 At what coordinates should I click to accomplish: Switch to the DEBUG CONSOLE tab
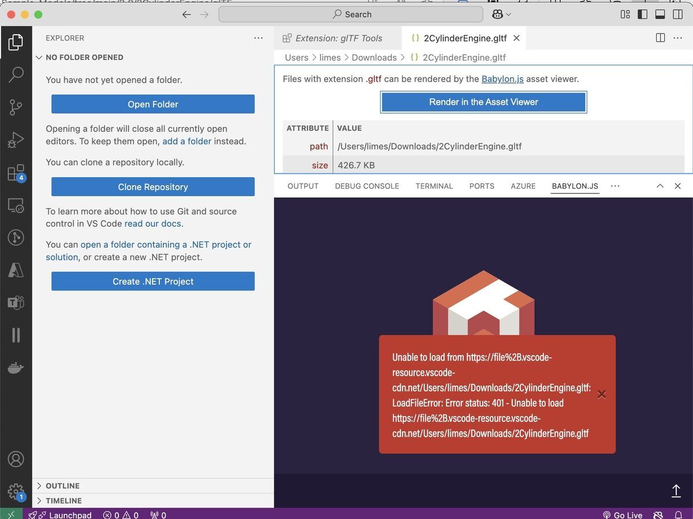[367, 186]
